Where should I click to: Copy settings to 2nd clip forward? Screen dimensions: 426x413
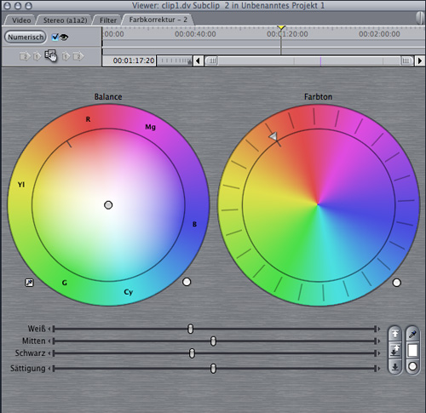pyautogui.click(x=78, y=56)
